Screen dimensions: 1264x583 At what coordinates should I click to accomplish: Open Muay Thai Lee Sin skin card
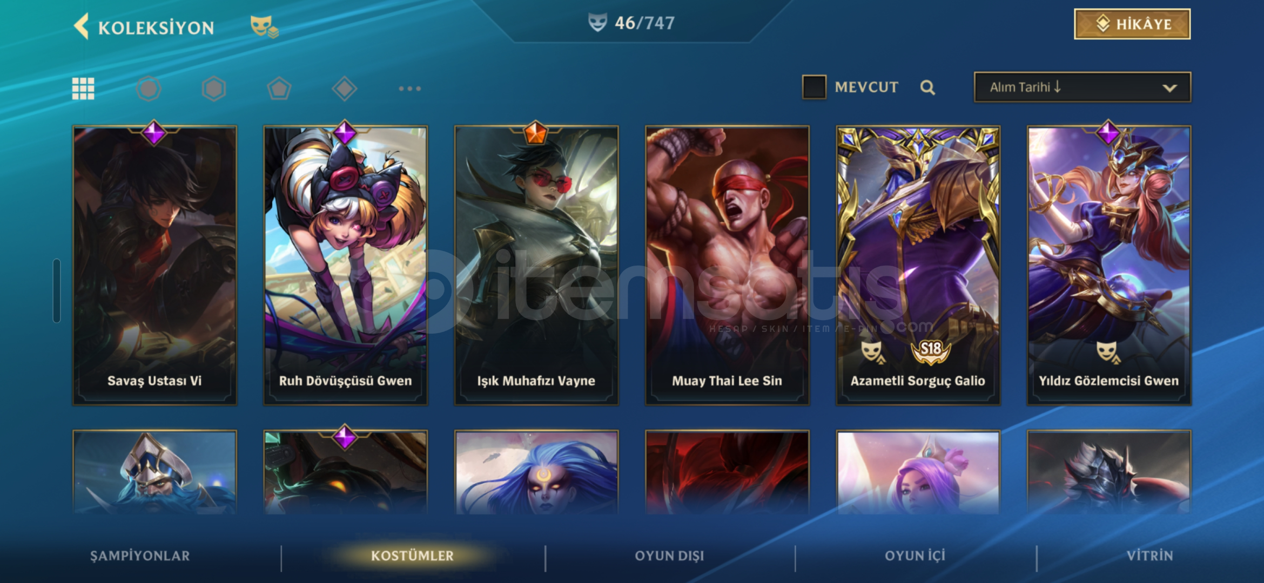coord(727,266)
